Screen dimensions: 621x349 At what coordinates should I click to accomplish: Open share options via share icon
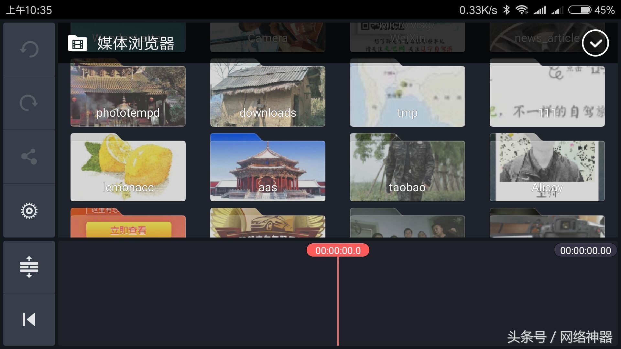point(29,157)
